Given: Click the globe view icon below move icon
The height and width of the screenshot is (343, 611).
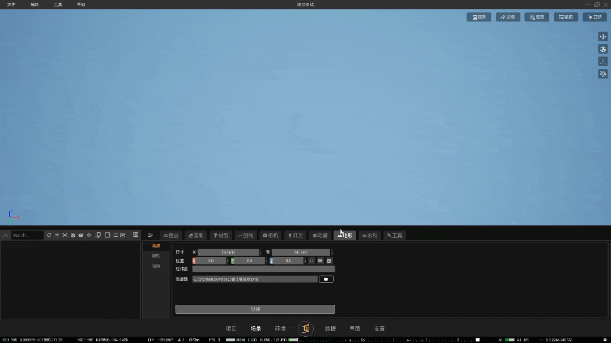Looking at the screenshot, I should point(603,49).
